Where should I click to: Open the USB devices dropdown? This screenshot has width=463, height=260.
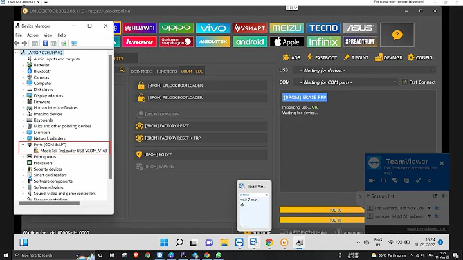pos(365,70)
